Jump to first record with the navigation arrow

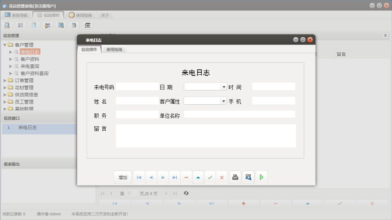click(x=139, y=177)
